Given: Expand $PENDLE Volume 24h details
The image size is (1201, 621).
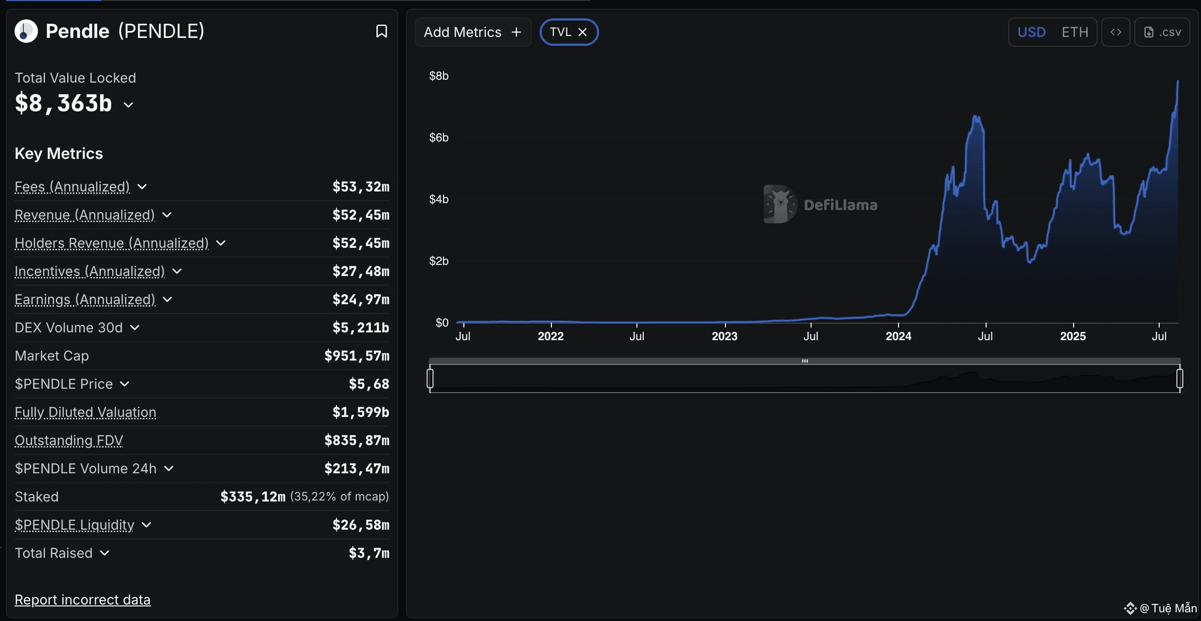Looking at the screenshot, I should 169,468.
